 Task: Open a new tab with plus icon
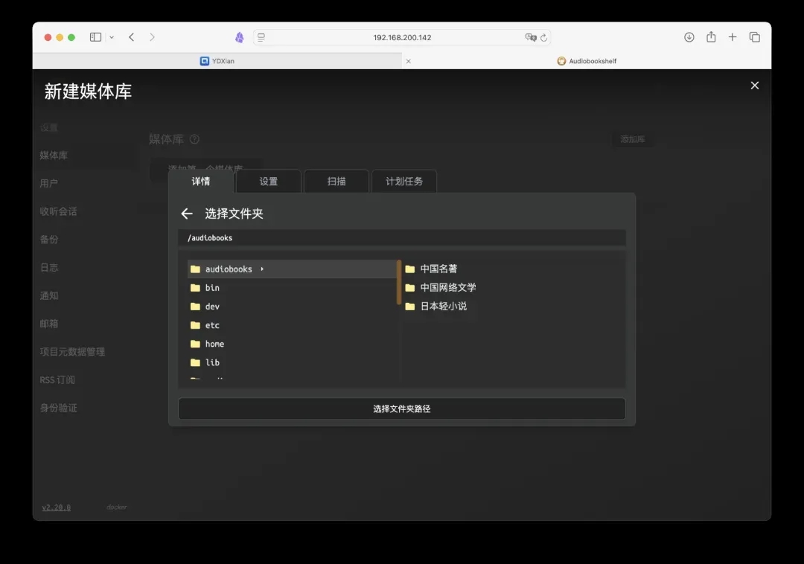coord(733,37)
